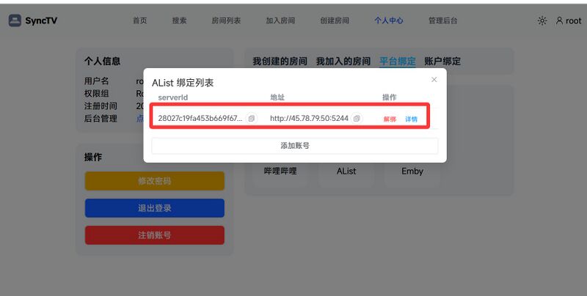Close the AList binding list dialog

(434, 80)
